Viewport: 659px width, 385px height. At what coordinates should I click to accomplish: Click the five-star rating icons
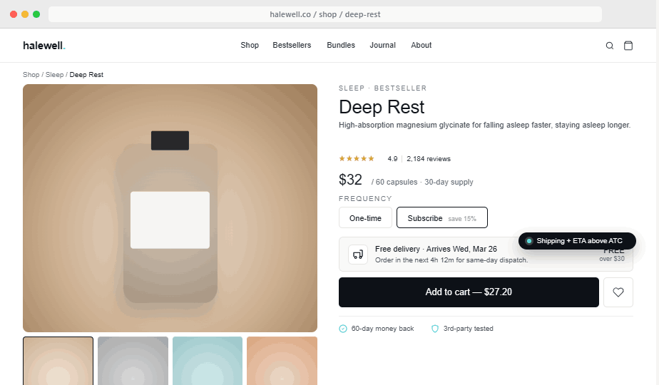(357, 158)
